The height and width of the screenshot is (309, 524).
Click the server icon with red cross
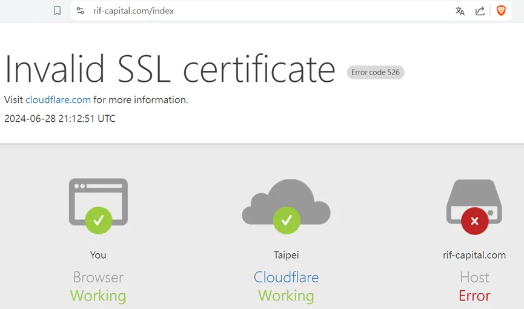(474, 207)
